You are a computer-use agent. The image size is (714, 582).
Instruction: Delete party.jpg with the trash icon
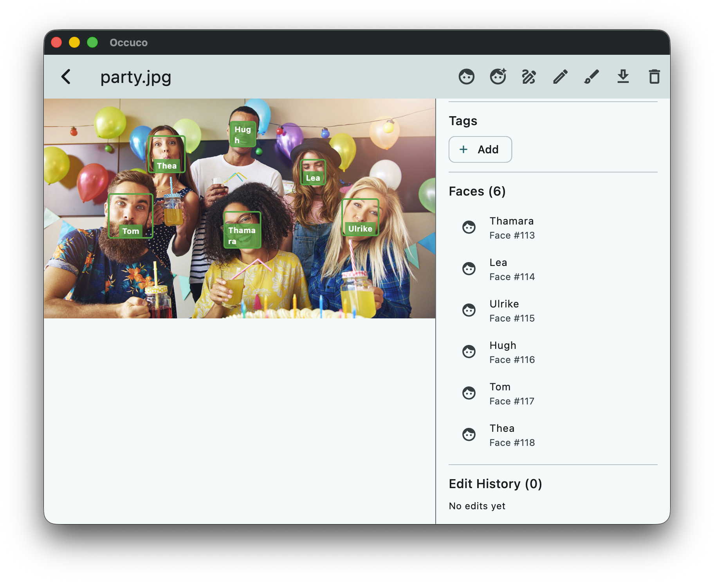pyautogui.click(x=654, y=77)
